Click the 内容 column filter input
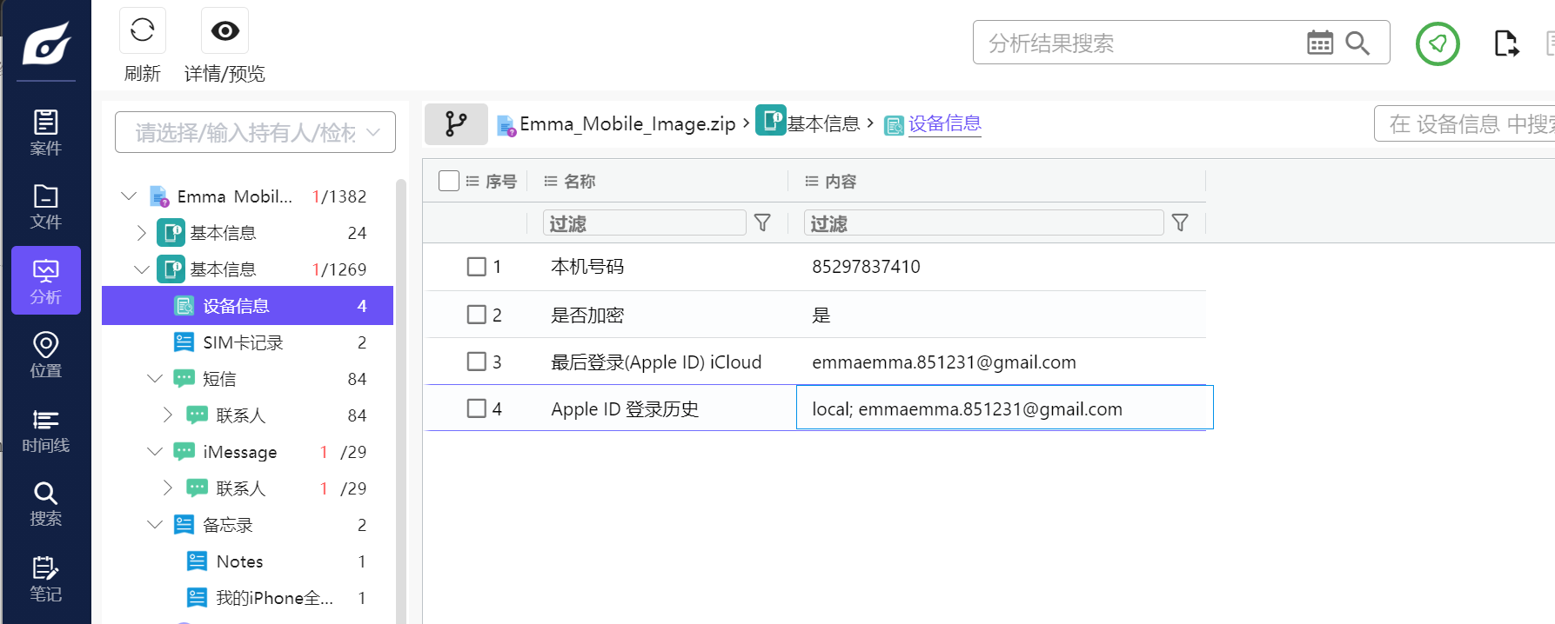The height and width of the screenshot is (624, 1555). [x=984, y=223]
